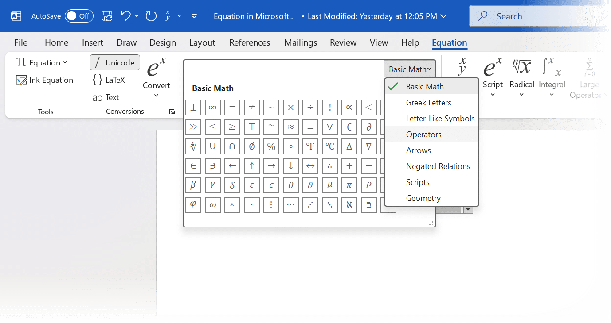
Task: Insert the Greek letter pi symbol
Action: [349, 185]
